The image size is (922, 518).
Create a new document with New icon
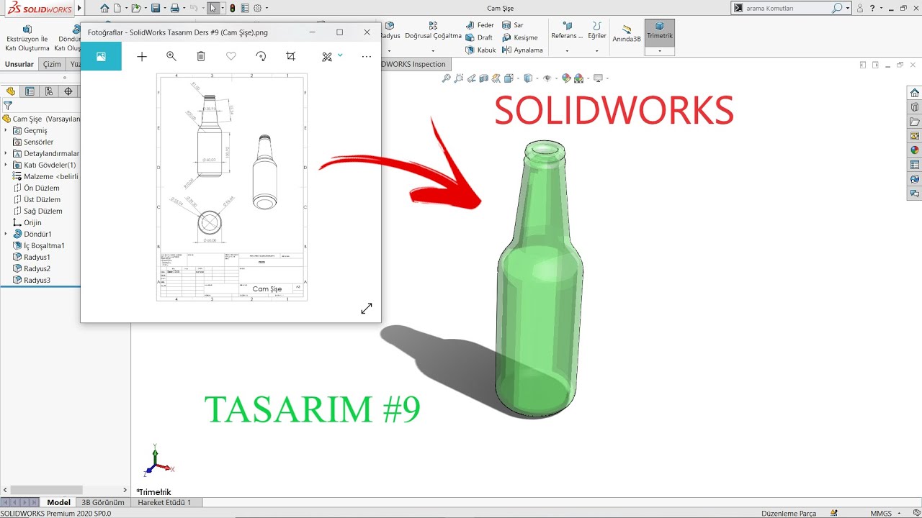click(x=117, y=9)
